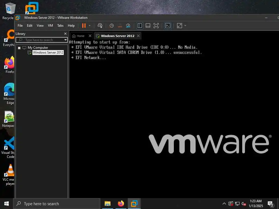Click the VMware Workstation taskbar icon
The width and height of the screenshot is (279, 209).
pos(134,204)
